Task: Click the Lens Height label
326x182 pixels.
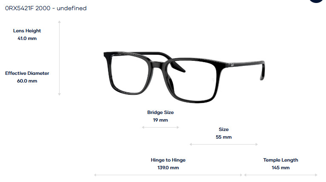Action: click(x=27, y=31)
